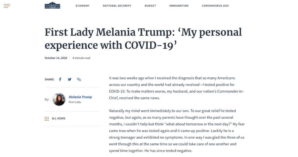Screen dimensions: 298x157
Task: Visit Coronavirus.gov link
Action: 215,6
